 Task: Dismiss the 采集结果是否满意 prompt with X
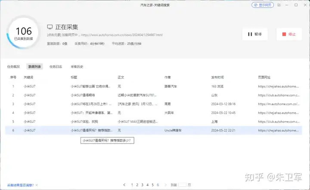[37, 185]
